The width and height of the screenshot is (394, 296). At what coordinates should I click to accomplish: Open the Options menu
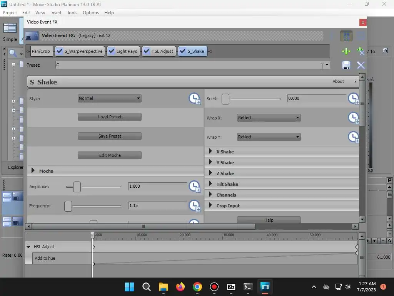(91, 13)
